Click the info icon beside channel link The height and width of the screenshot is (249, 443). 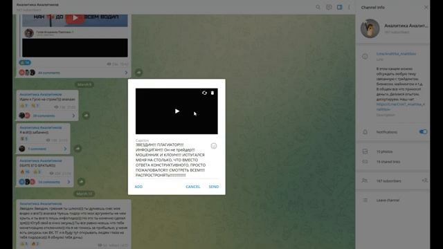tap(365, 57)
